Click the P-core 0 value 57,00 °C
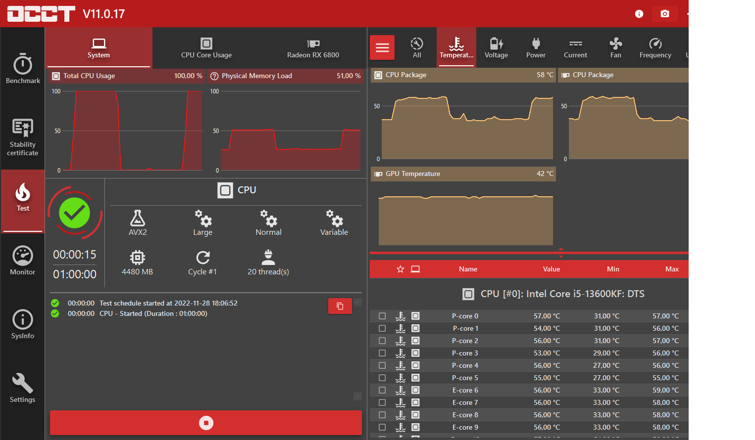Viewport: 755px width, 440px height. (547, 316)
